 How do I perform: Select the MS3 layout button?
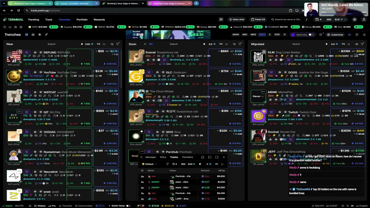(x=262, y=35)
